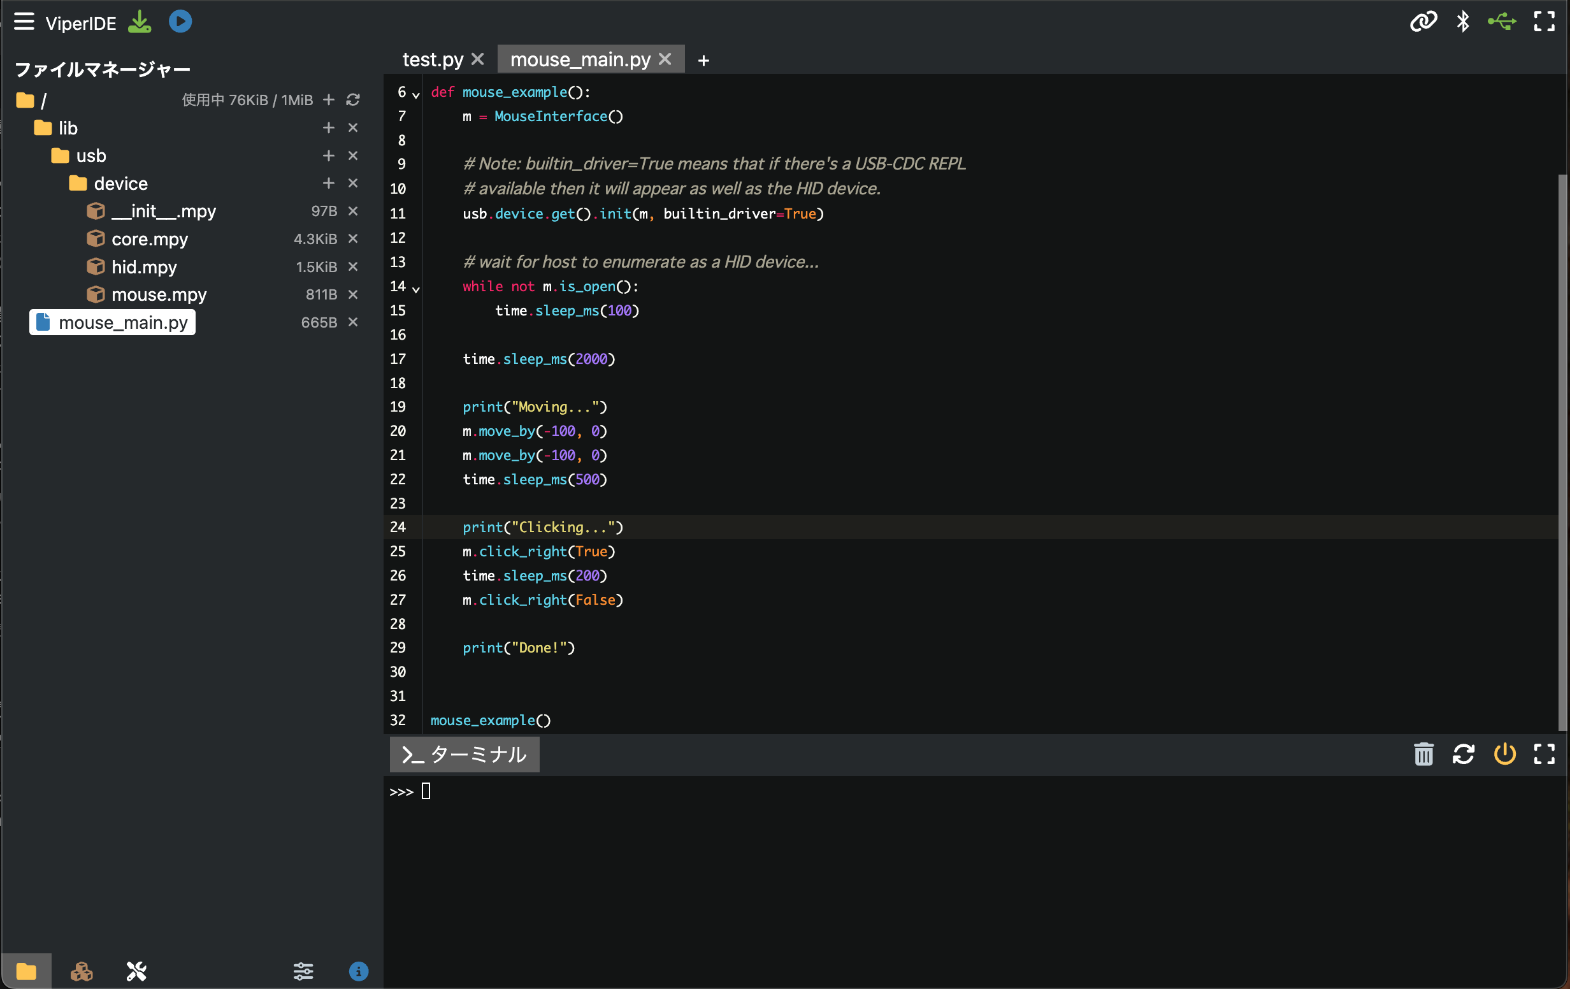Open the tools panel wrench icon
Viewport: 1570px width, 989px height.
click(x=136, y=971)
